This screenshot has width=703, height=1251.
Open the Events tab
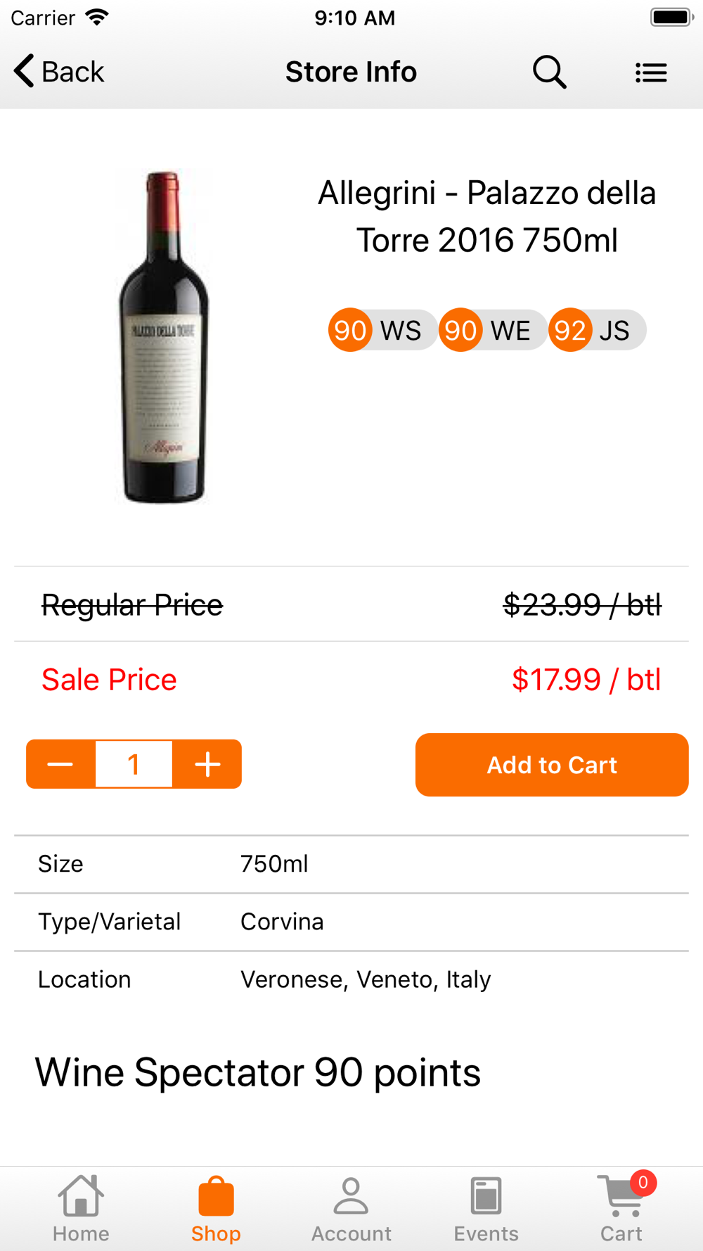486,1209
